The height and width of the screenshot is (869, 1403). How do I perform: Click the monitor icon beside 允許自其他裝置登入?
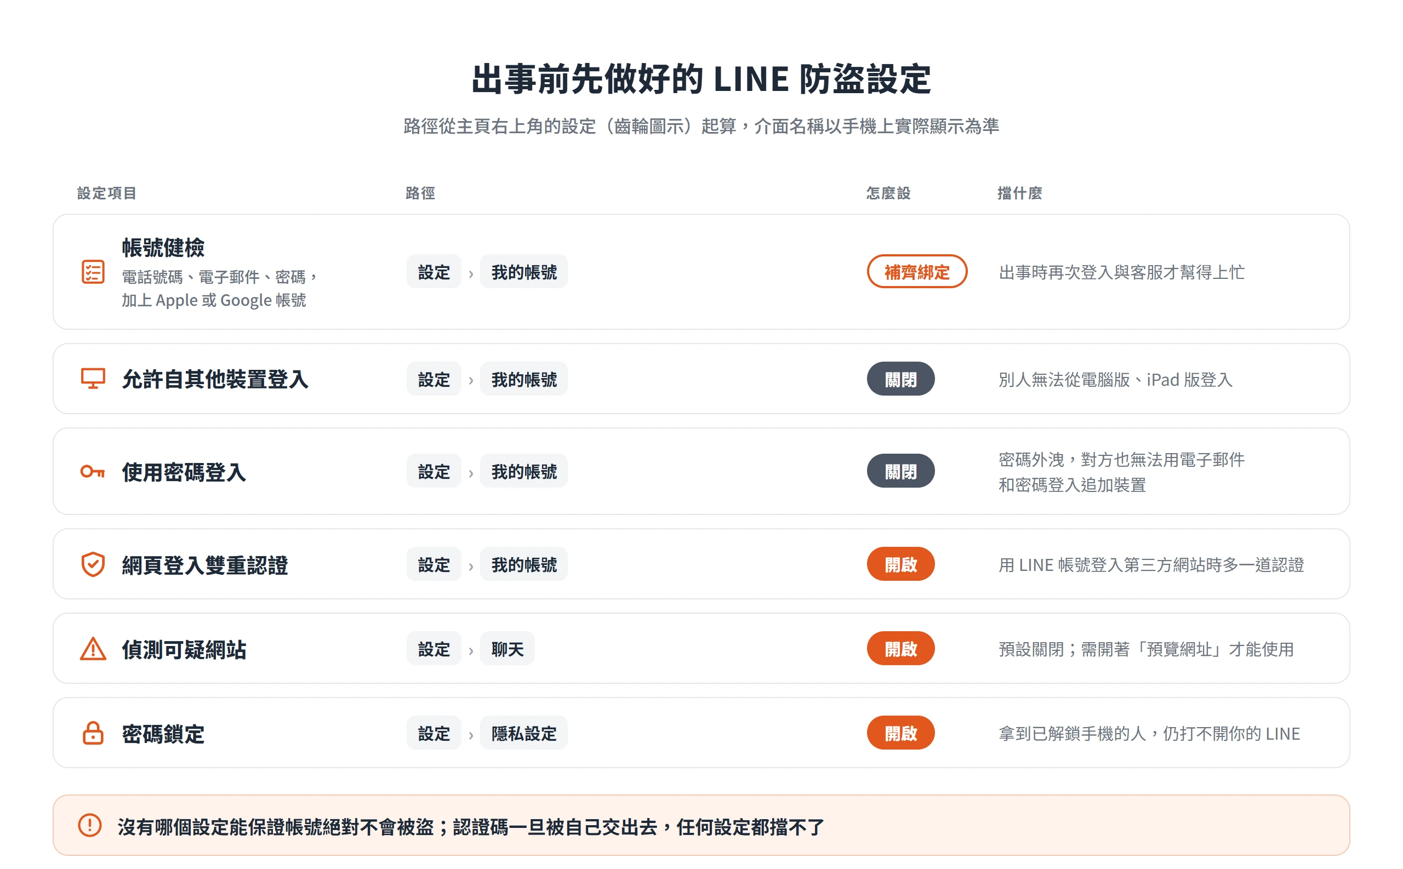pos(93,379)
